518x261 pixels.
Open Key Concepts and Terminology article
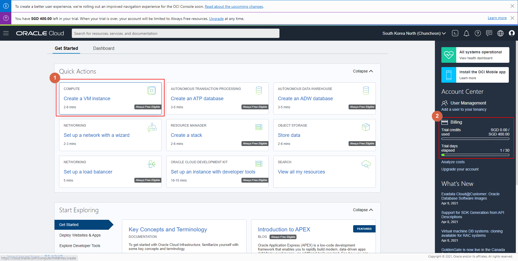click(168, 229)
